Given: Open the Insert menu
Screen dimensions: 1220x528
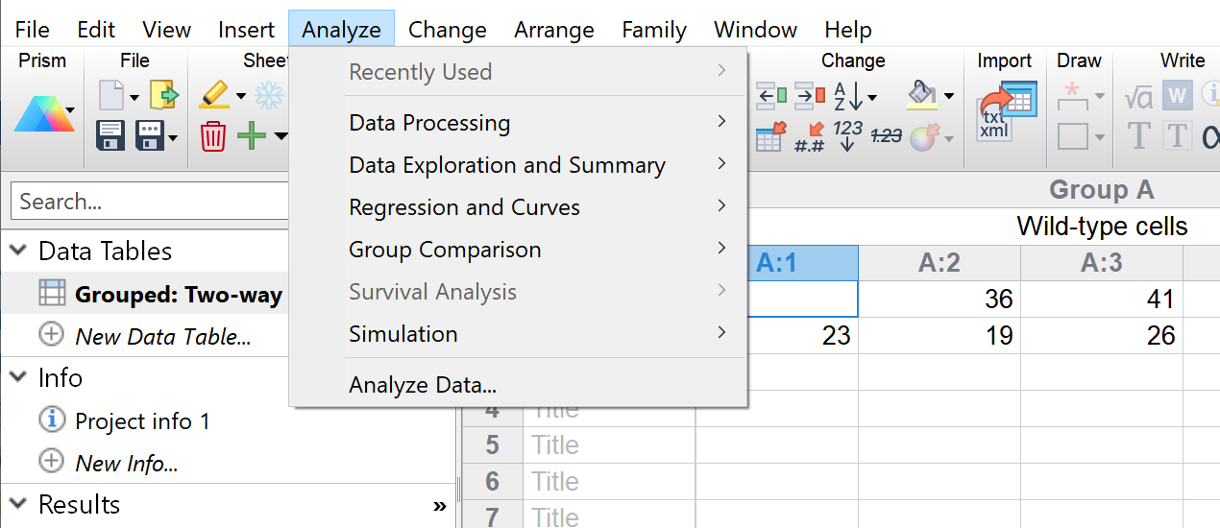Looking at the screenshot, I should (246, 30).
